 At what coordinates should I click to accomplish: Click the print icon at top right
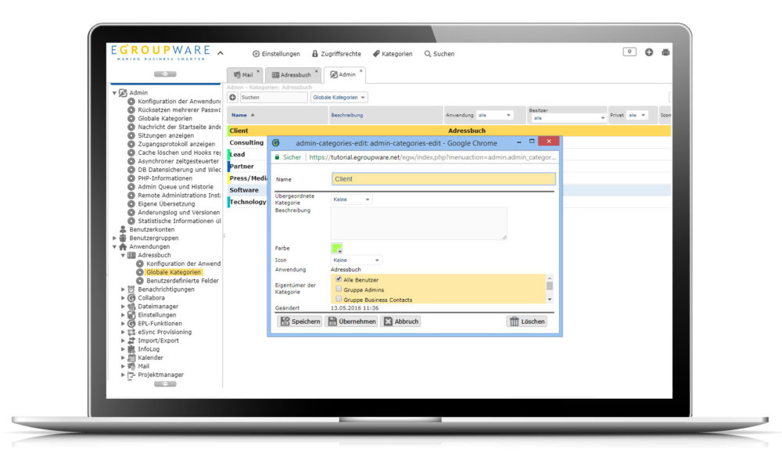(x=665, y=52)
